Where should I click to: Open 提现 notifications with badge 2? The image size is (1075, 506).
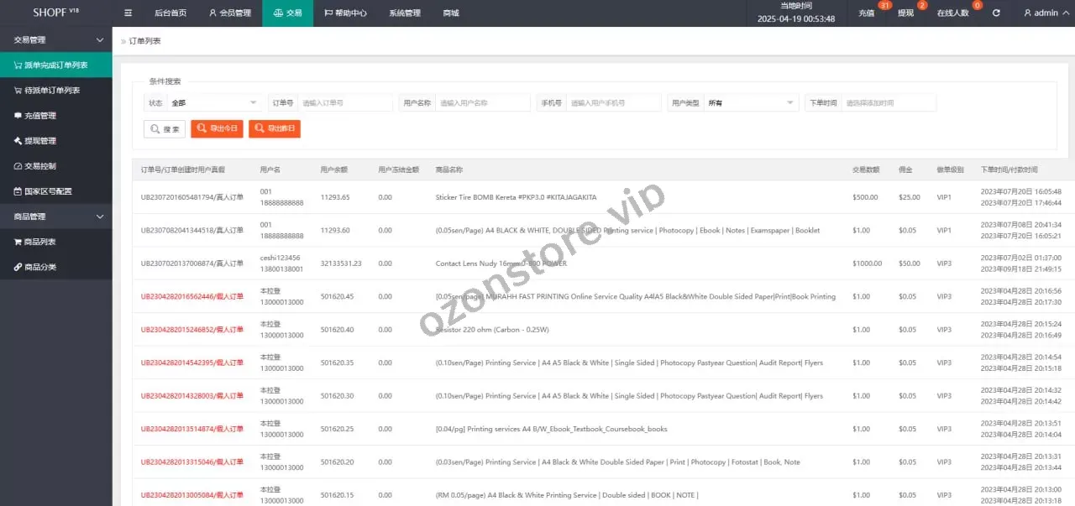[x=905, y=13]
